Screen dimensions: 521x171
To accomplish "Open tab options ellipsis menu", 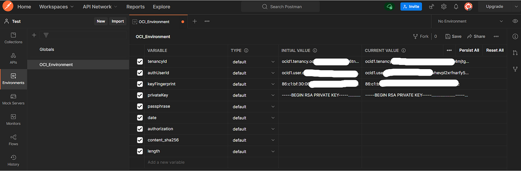I will (207, 21).
